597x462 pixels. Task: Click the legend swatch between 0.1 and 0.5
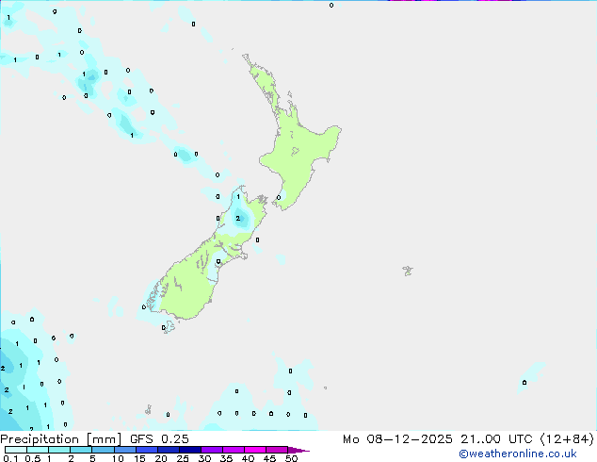click(x=16, y=450)
